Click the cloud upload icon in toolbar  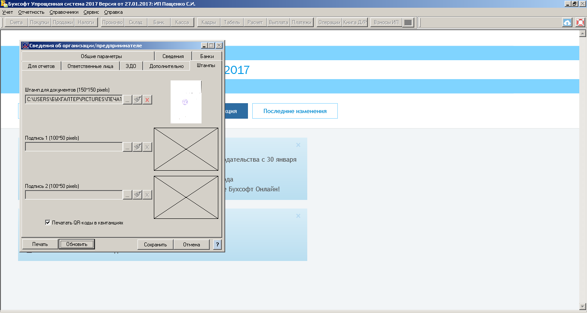coord(567,22)
